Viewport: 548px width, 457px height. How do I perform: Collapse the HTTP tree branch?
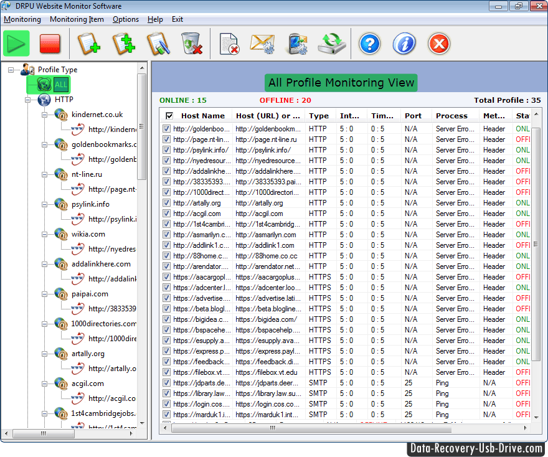(x=27, y=100)
